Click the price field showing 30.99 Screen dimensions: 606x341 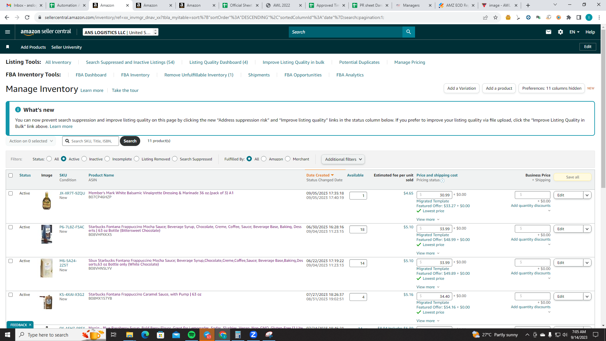(434, 195)
